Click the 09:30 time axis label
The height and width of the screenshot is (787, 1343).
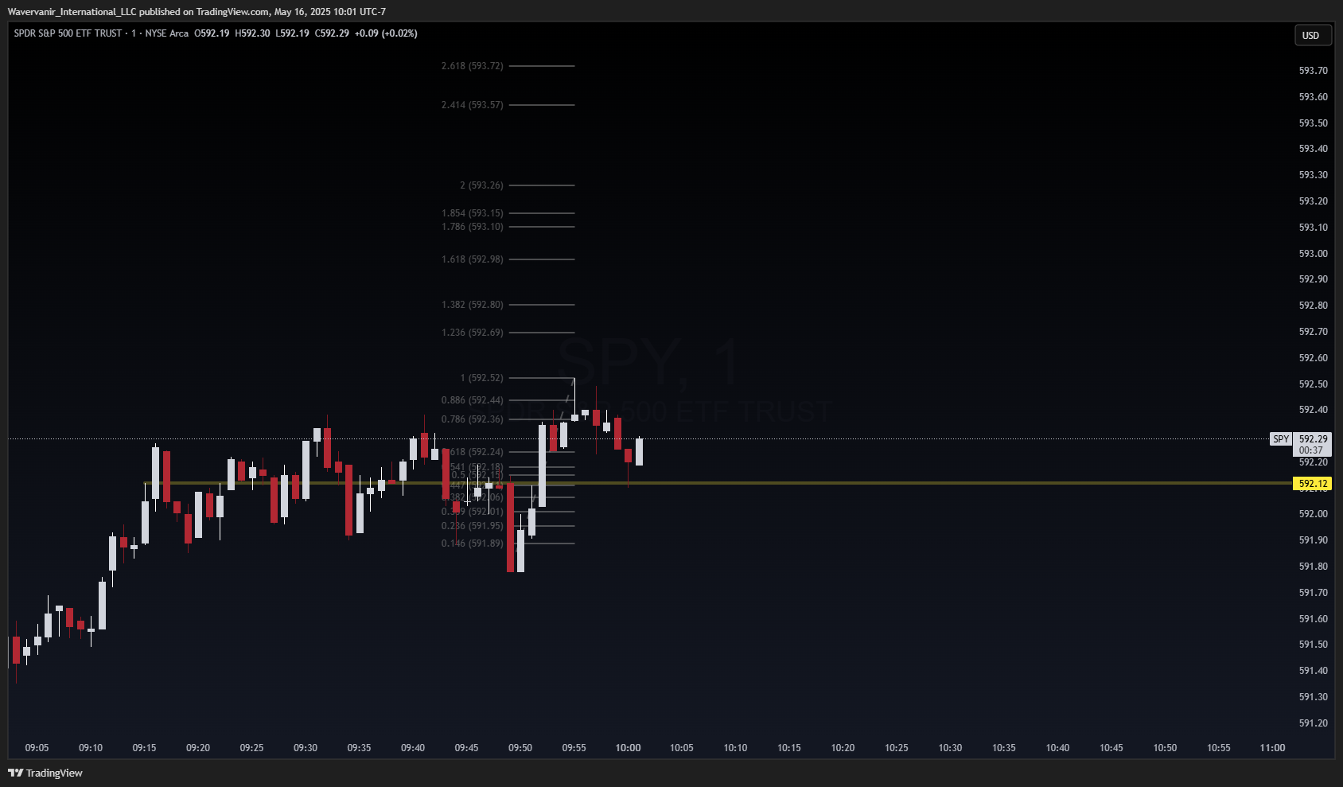click(306, 748)
